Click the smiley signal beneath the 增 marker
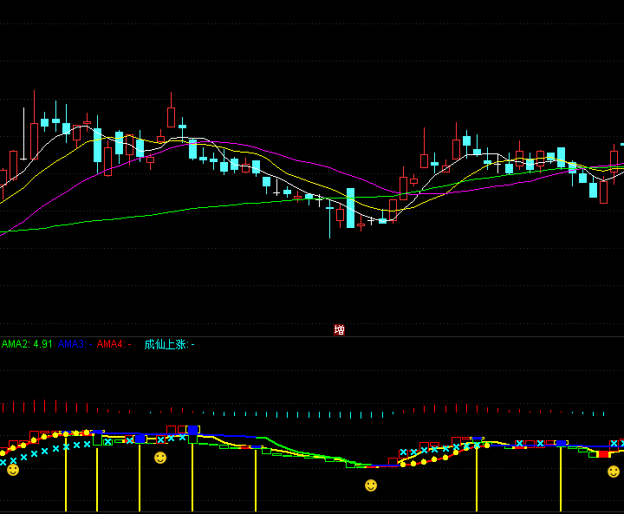The image size is (624, 514). click(x=371, y=485)
